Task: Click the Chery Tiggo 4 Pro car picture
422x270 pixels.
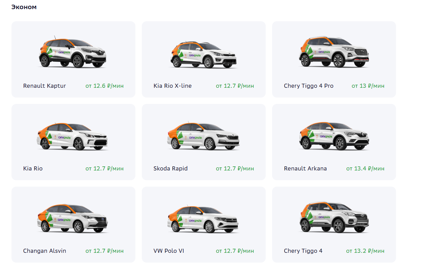Action: pos(334,52)
